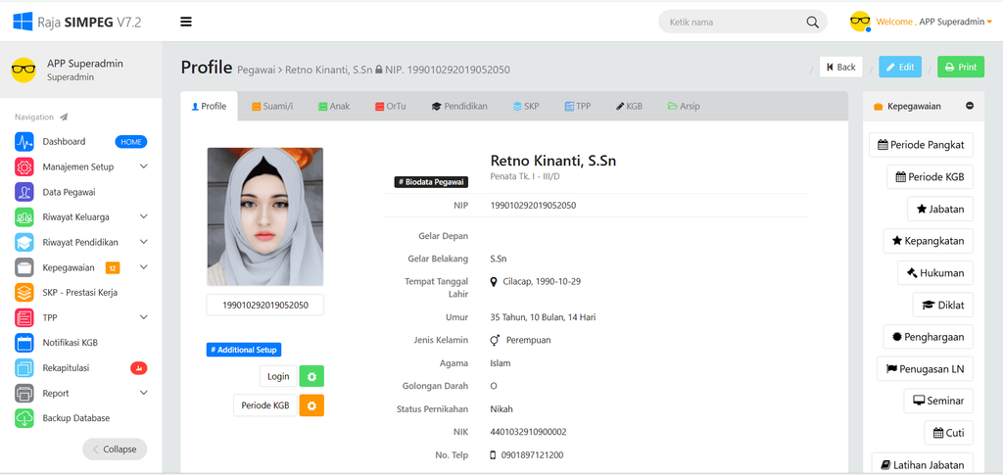Click the search magnifier icon
This screenshot has width=1003, height=475.
[x=812, y=23]
